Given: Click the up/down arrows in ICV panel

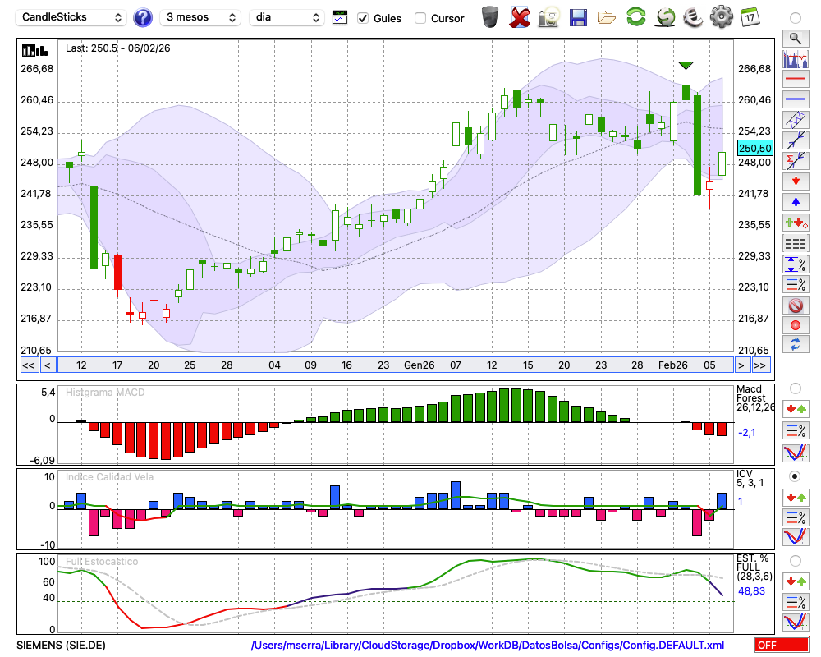Looking at the screenshot, I should pyautogui.click(x=796, y=497).
